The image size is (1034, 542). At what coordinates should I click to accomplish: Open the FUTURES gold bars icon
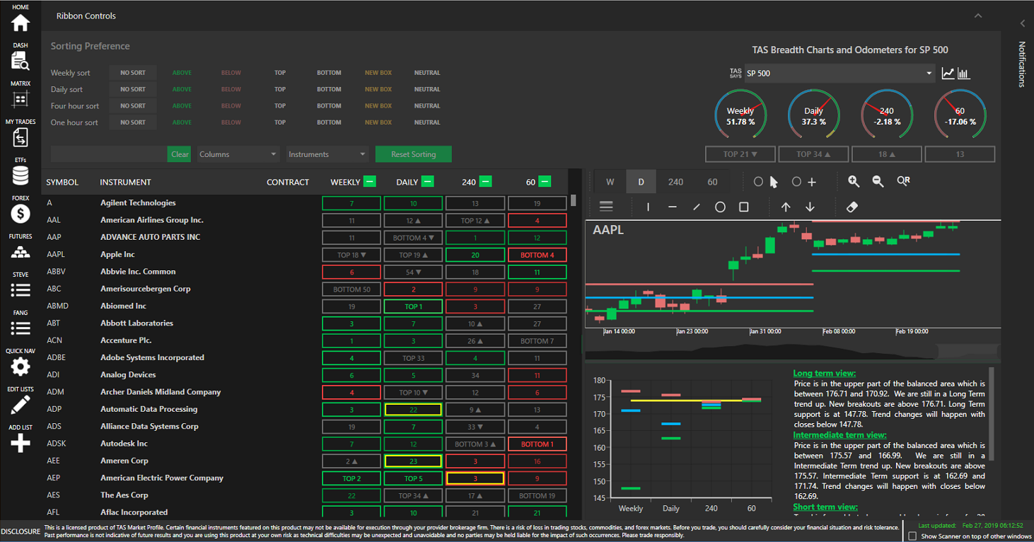point(21,252)
